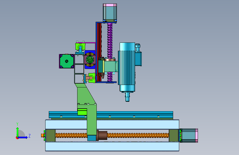Image resolution: width=239 pixels, height=155 pixels.
Task: Select the brown ball screw nut
Action: tap(102, 135)
